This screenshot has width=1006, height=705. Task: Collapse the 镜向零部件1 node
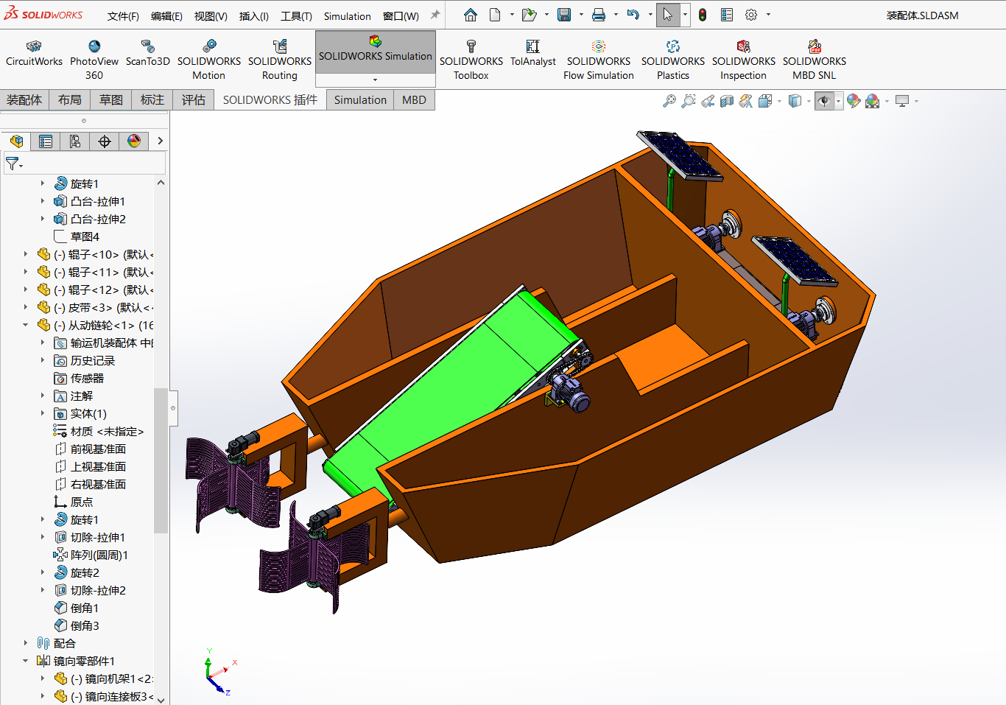tap(26, 661)
